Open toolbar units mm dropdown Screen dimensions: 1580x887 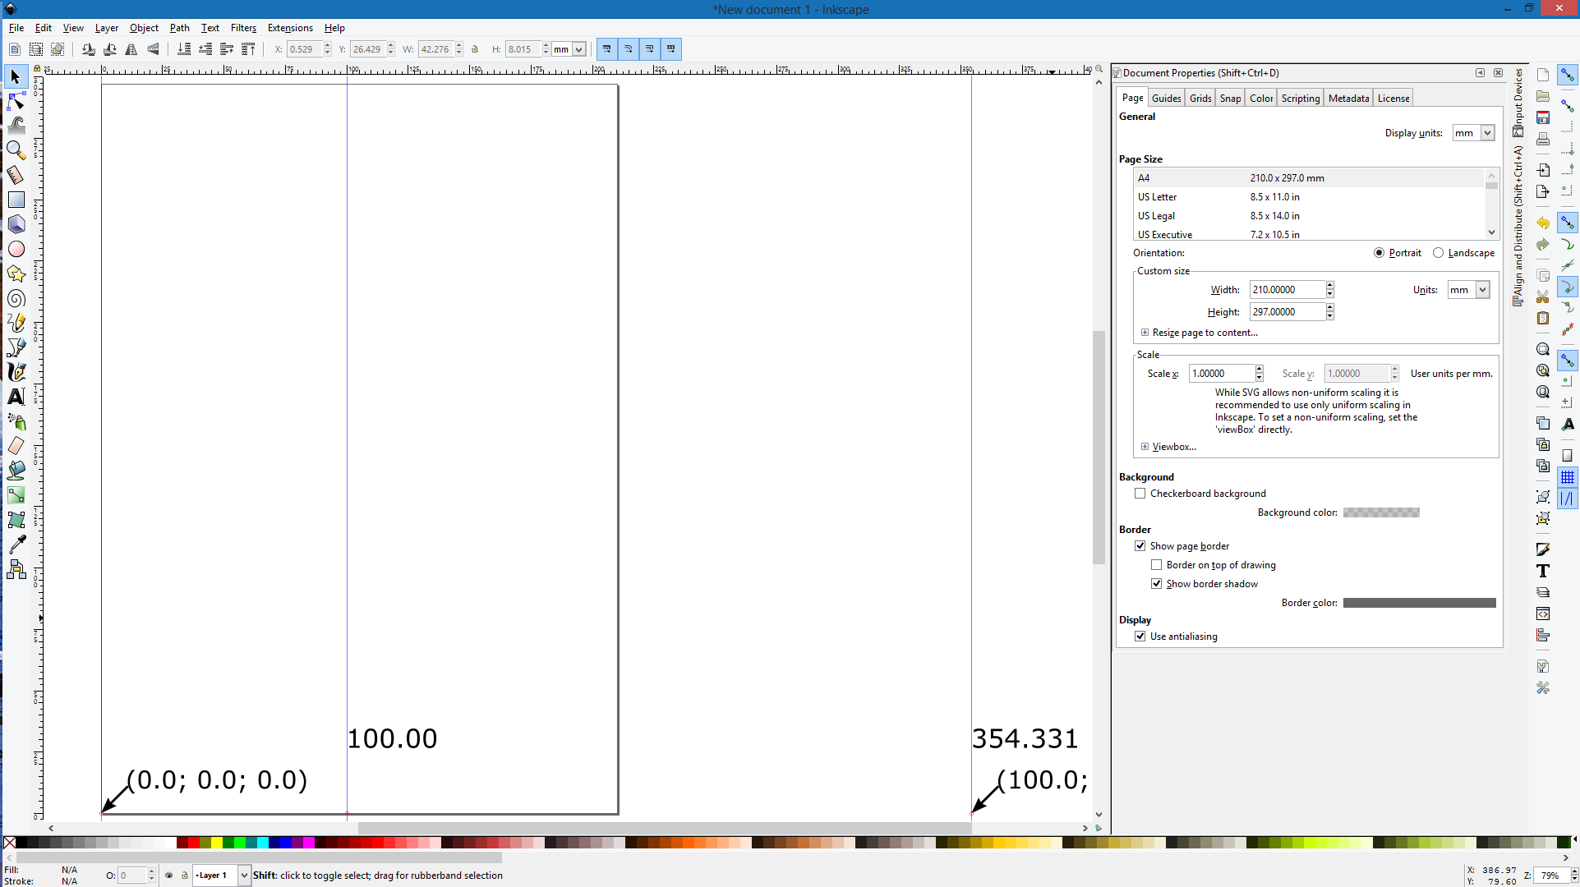(569, 49)
